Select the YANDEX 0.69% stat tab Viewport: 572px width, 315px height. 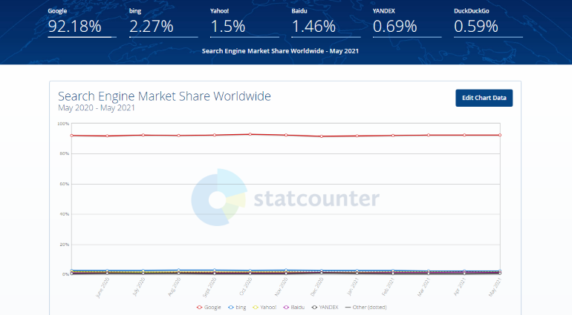pyautogui.click(x=407, y=22)
